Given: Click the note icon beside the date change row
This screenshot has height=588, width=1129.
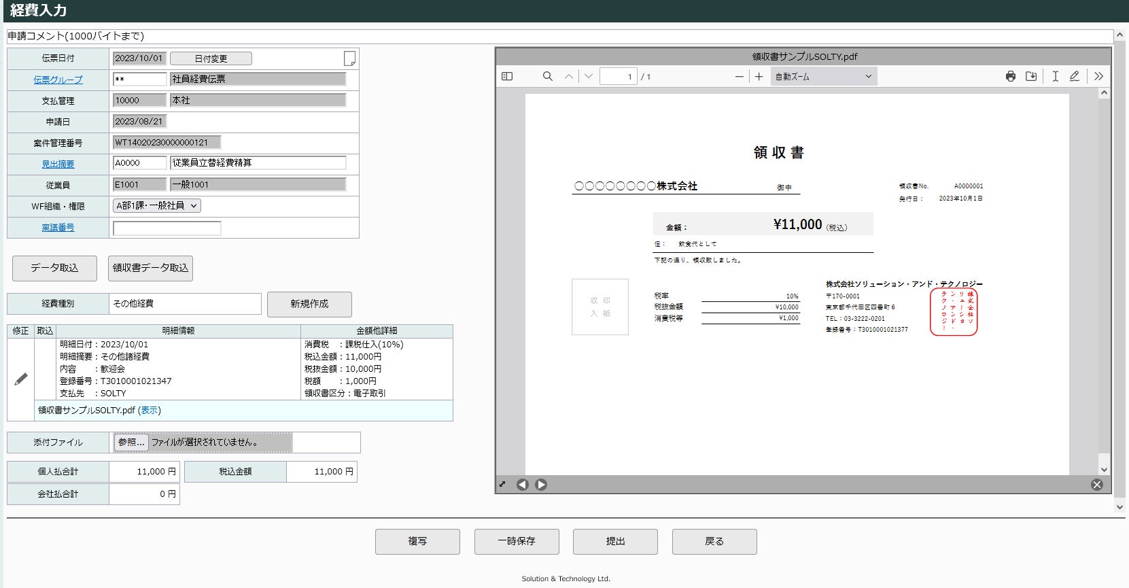Looking at the screenshot, I should (349, 58).
